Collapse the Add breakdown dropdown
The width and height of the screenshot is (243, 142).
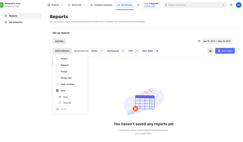62,51
